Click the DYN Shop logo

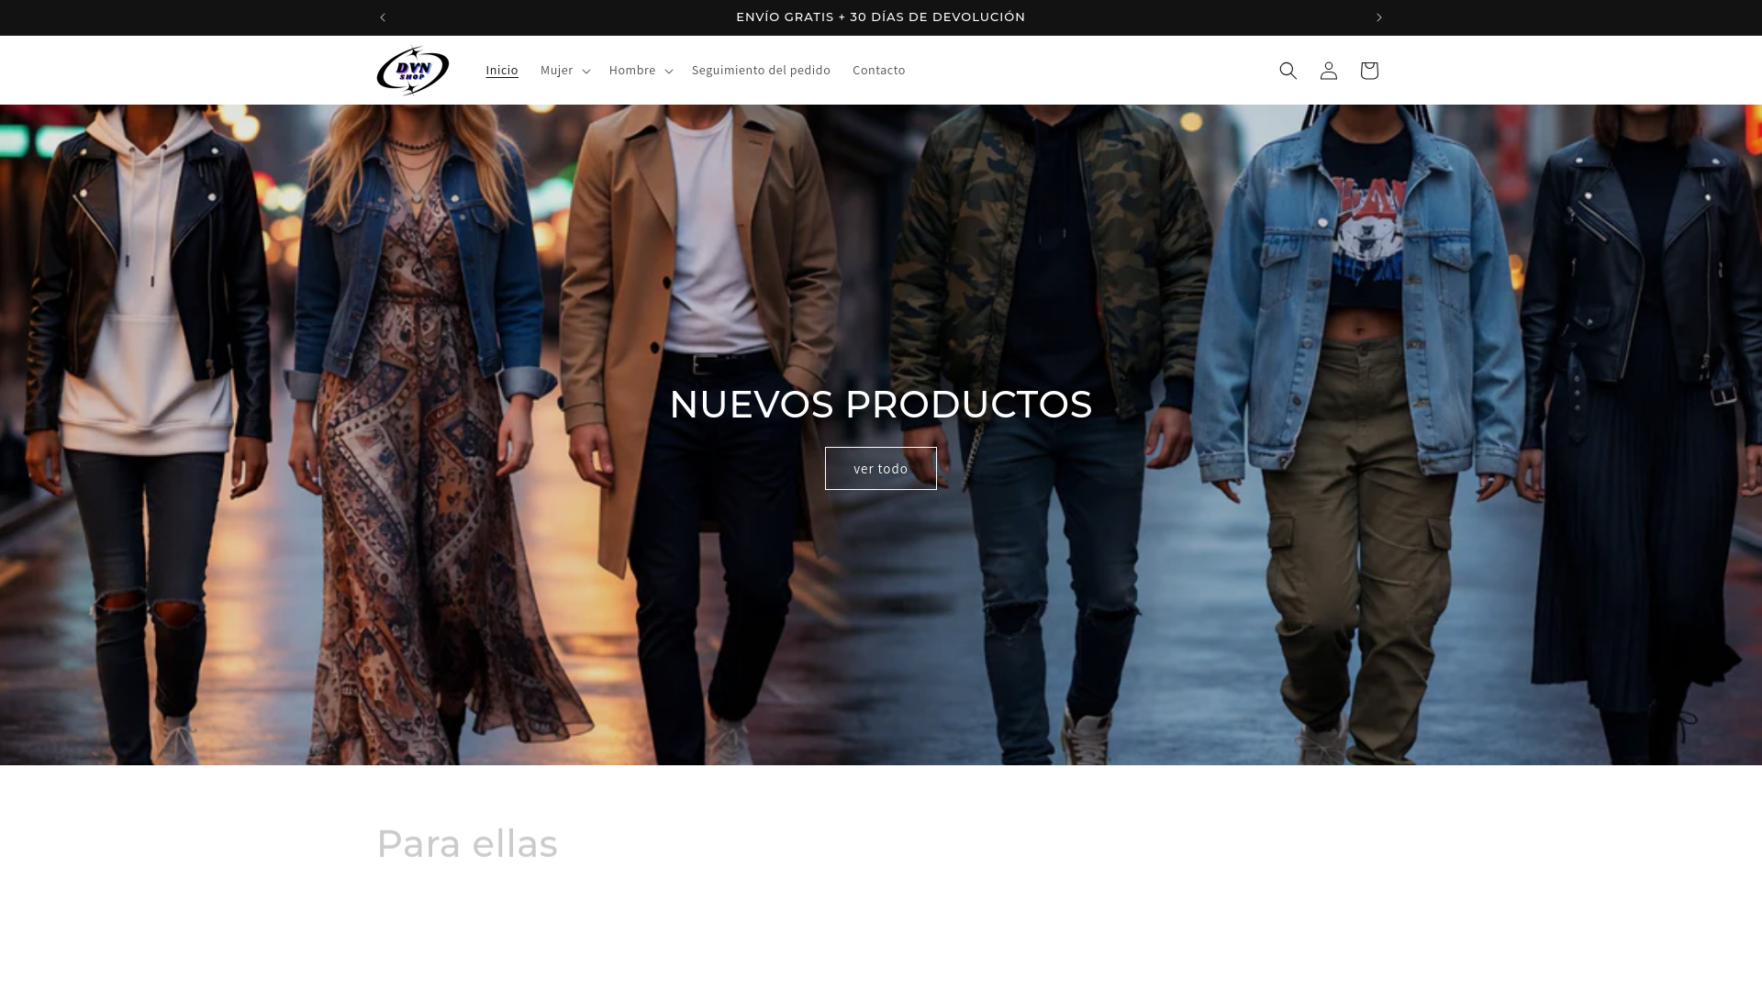pyautogui.click(x=413, y=71)
